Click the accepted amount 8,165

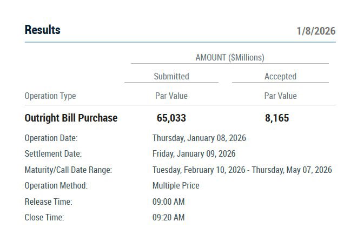click(x=277, y=118)
